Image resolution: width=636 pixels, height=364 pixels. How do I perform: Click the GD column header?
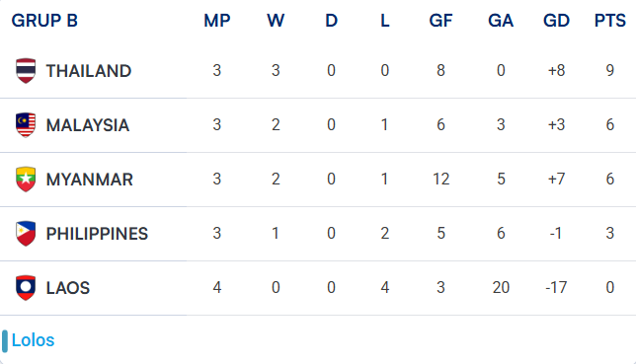point(556,21)
